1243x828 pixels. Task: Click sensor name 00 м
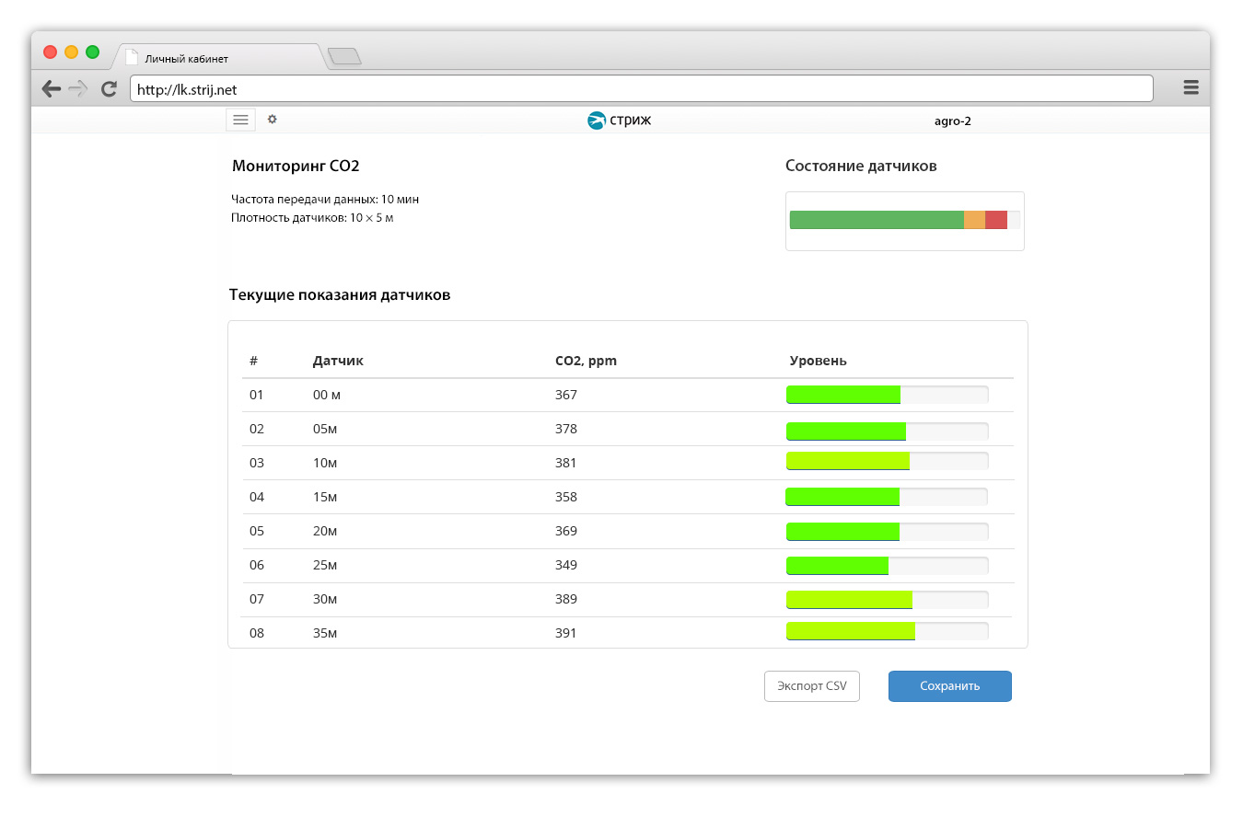tap(327, 395)
